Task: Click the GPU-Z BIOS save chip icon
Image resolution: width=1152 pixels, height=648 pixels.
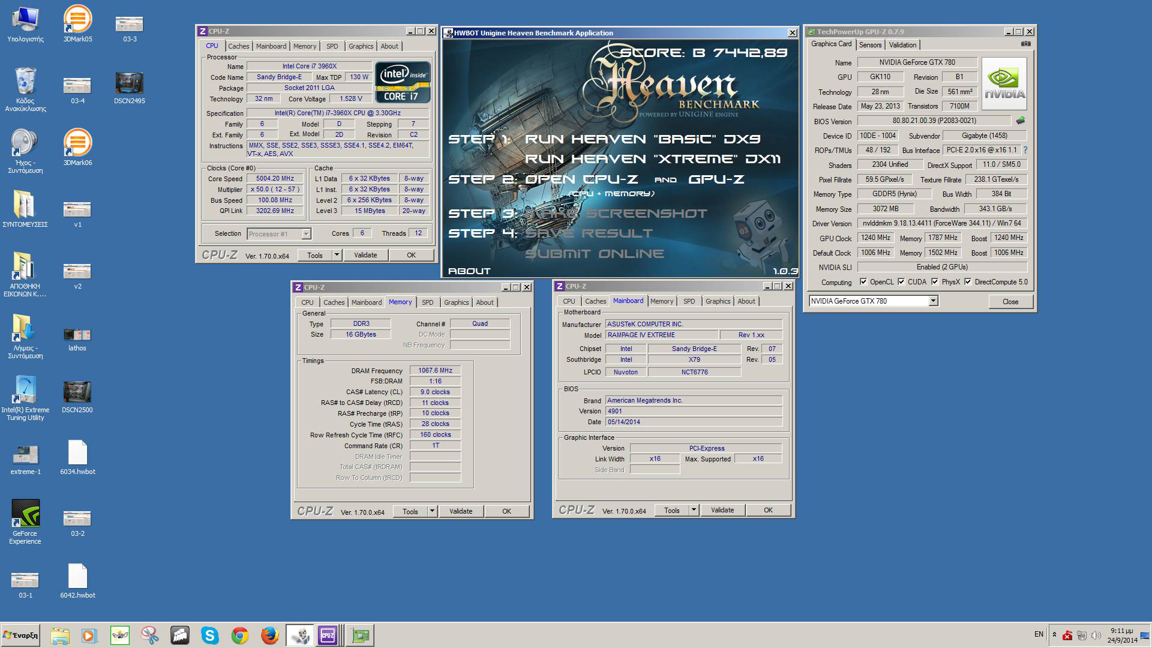Action: [x=1020, y=121]
